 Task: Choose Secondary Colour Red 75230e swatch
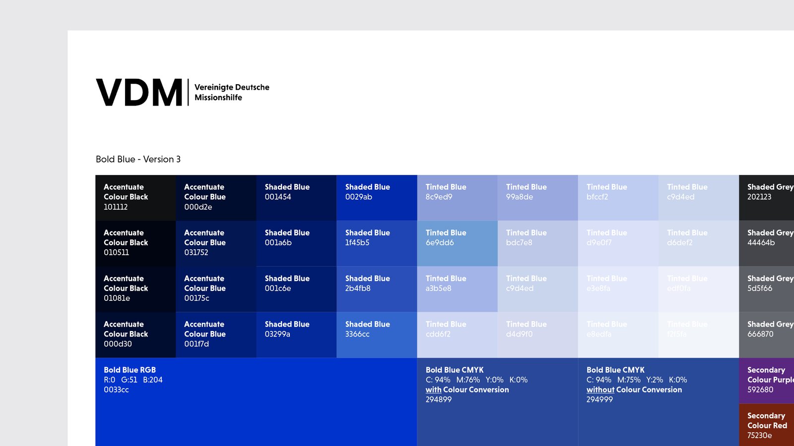(x=766, y=425)
